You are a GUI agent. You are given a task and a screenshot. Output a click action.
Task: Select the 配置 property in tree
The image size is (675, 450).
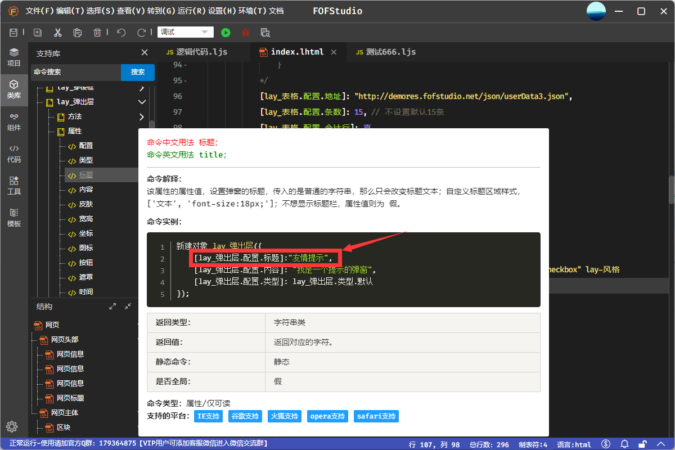[86, 146]
